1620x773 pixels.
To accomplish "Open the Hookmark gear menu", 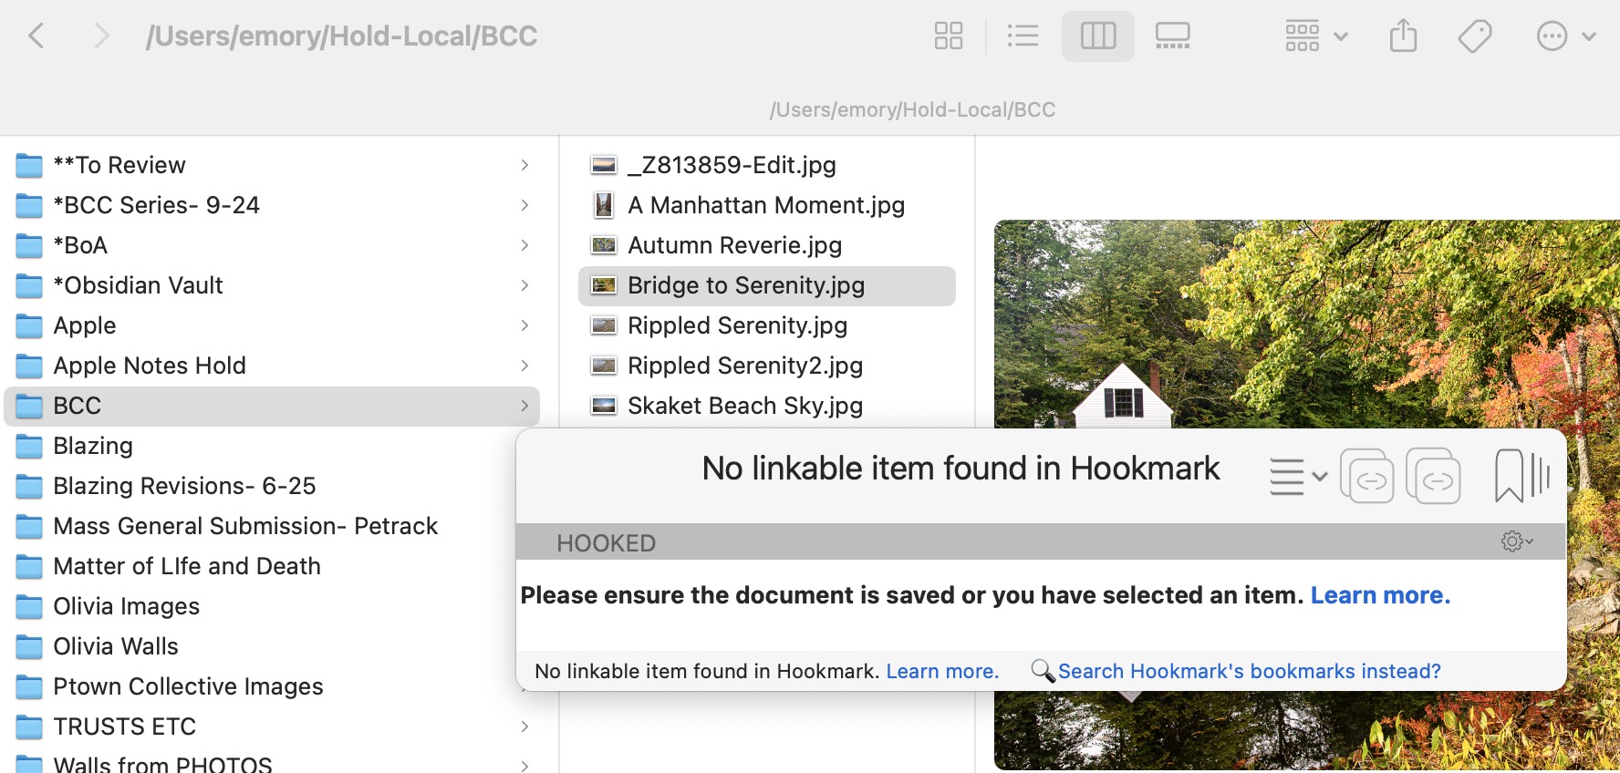I will tap(1517, 541).
